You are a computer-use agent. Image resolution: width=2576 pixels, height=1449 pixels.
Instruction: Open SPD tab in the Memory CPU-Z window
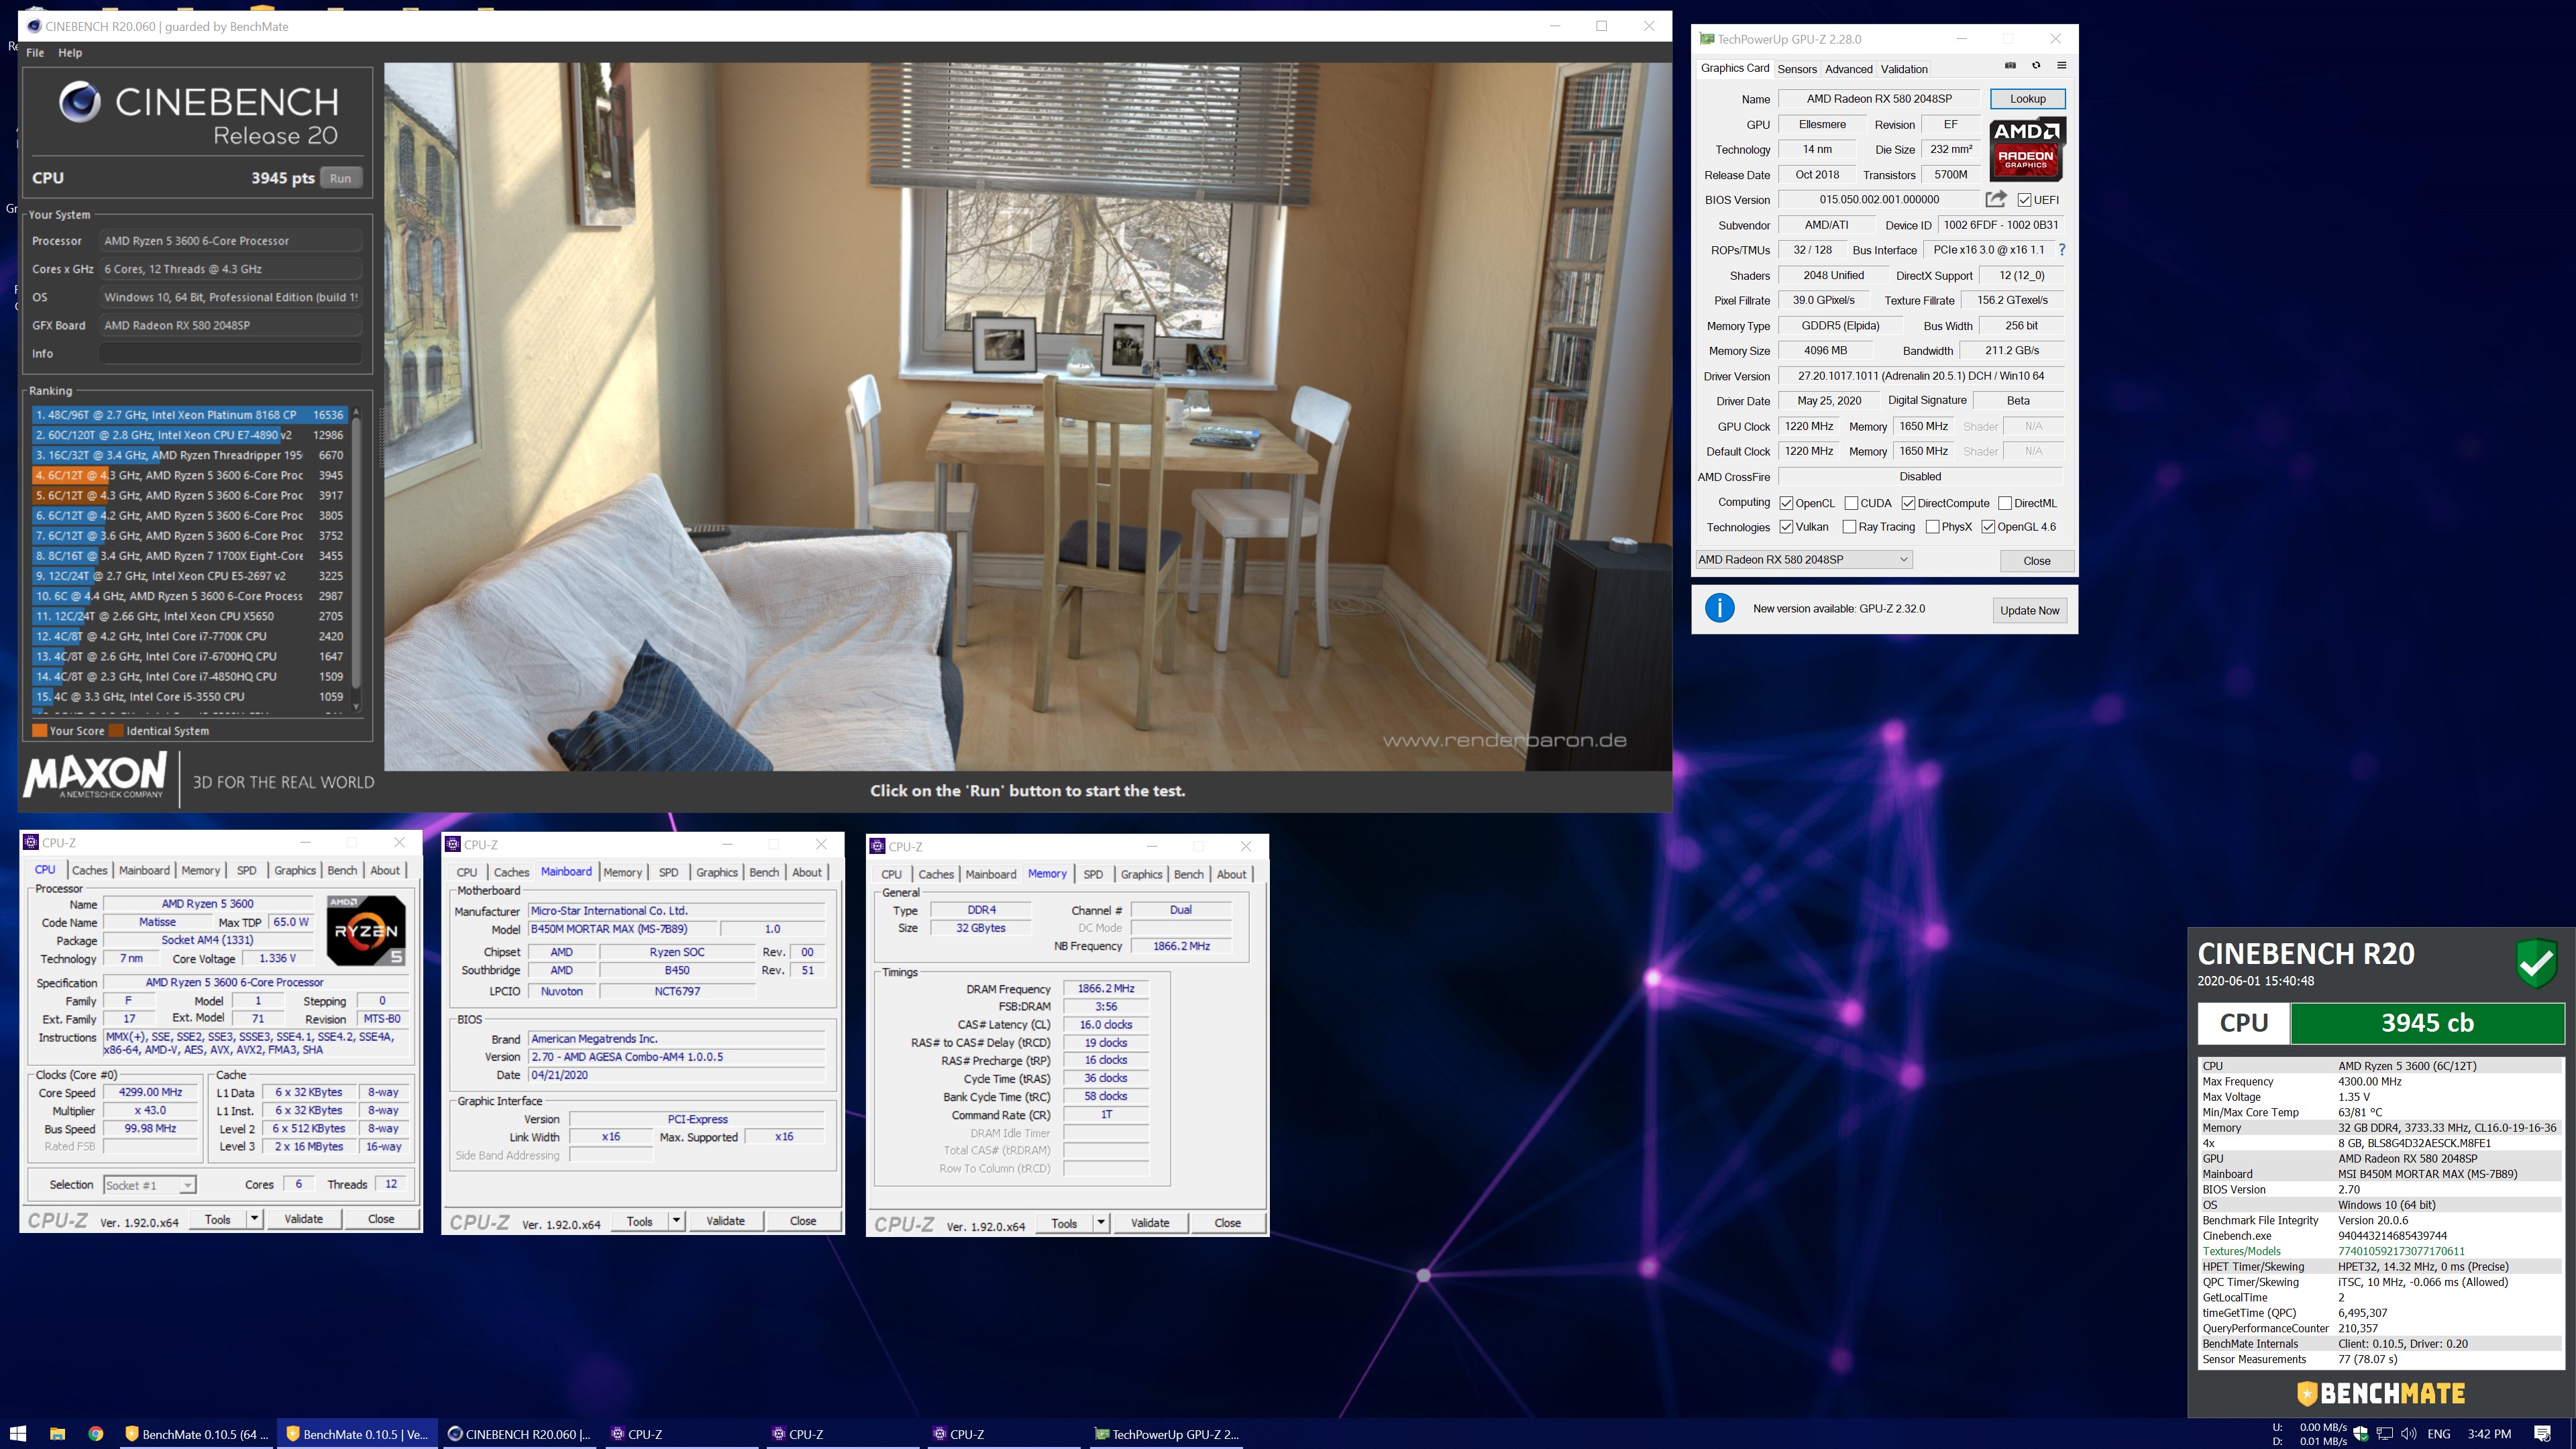(1093, 874)
